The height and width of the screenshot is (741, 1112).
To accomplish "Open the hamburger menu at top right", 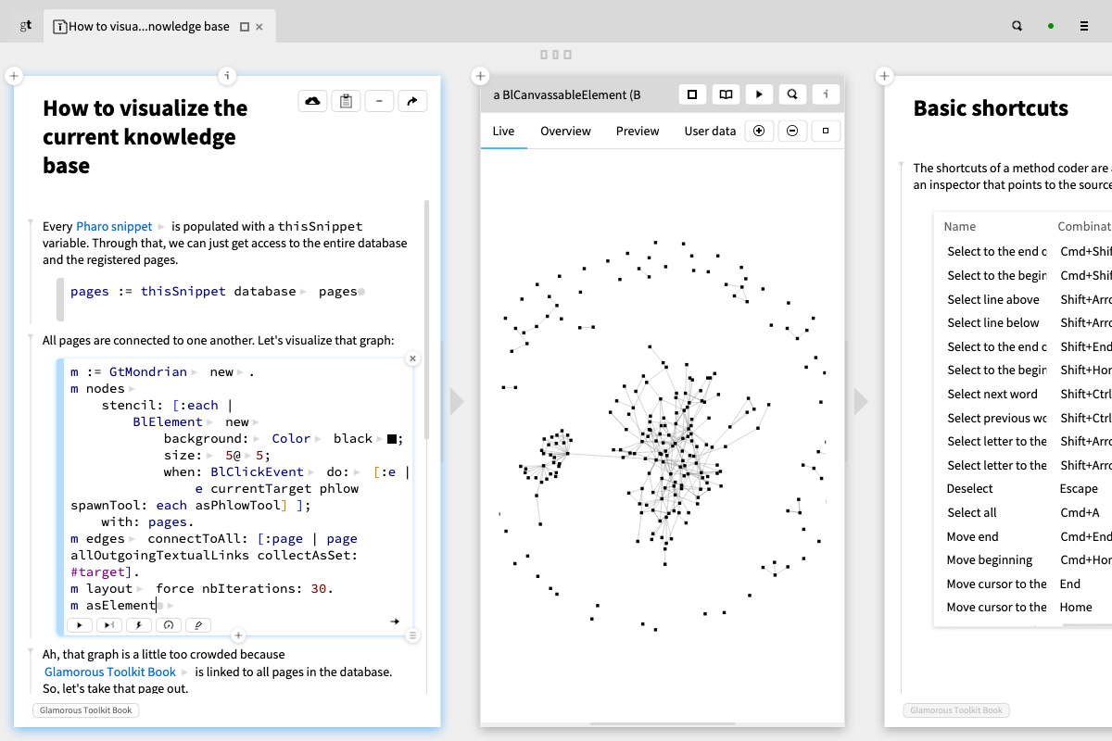I will click(x=1084, y=26).
